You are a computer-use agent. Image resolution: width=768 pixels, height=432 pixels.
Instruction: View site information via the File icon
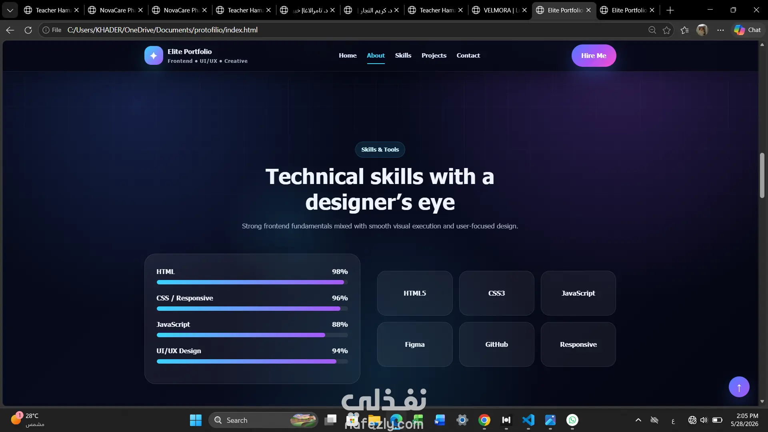click(52, 30)
